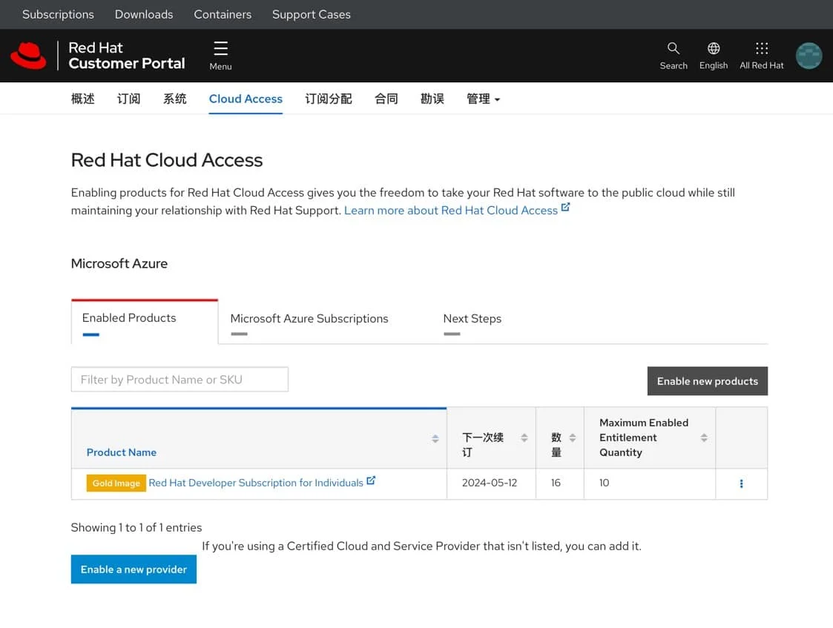Open site search via the magnifier icon
The image size is (833, 628).
pyautogui.click(x=673, y=49)
